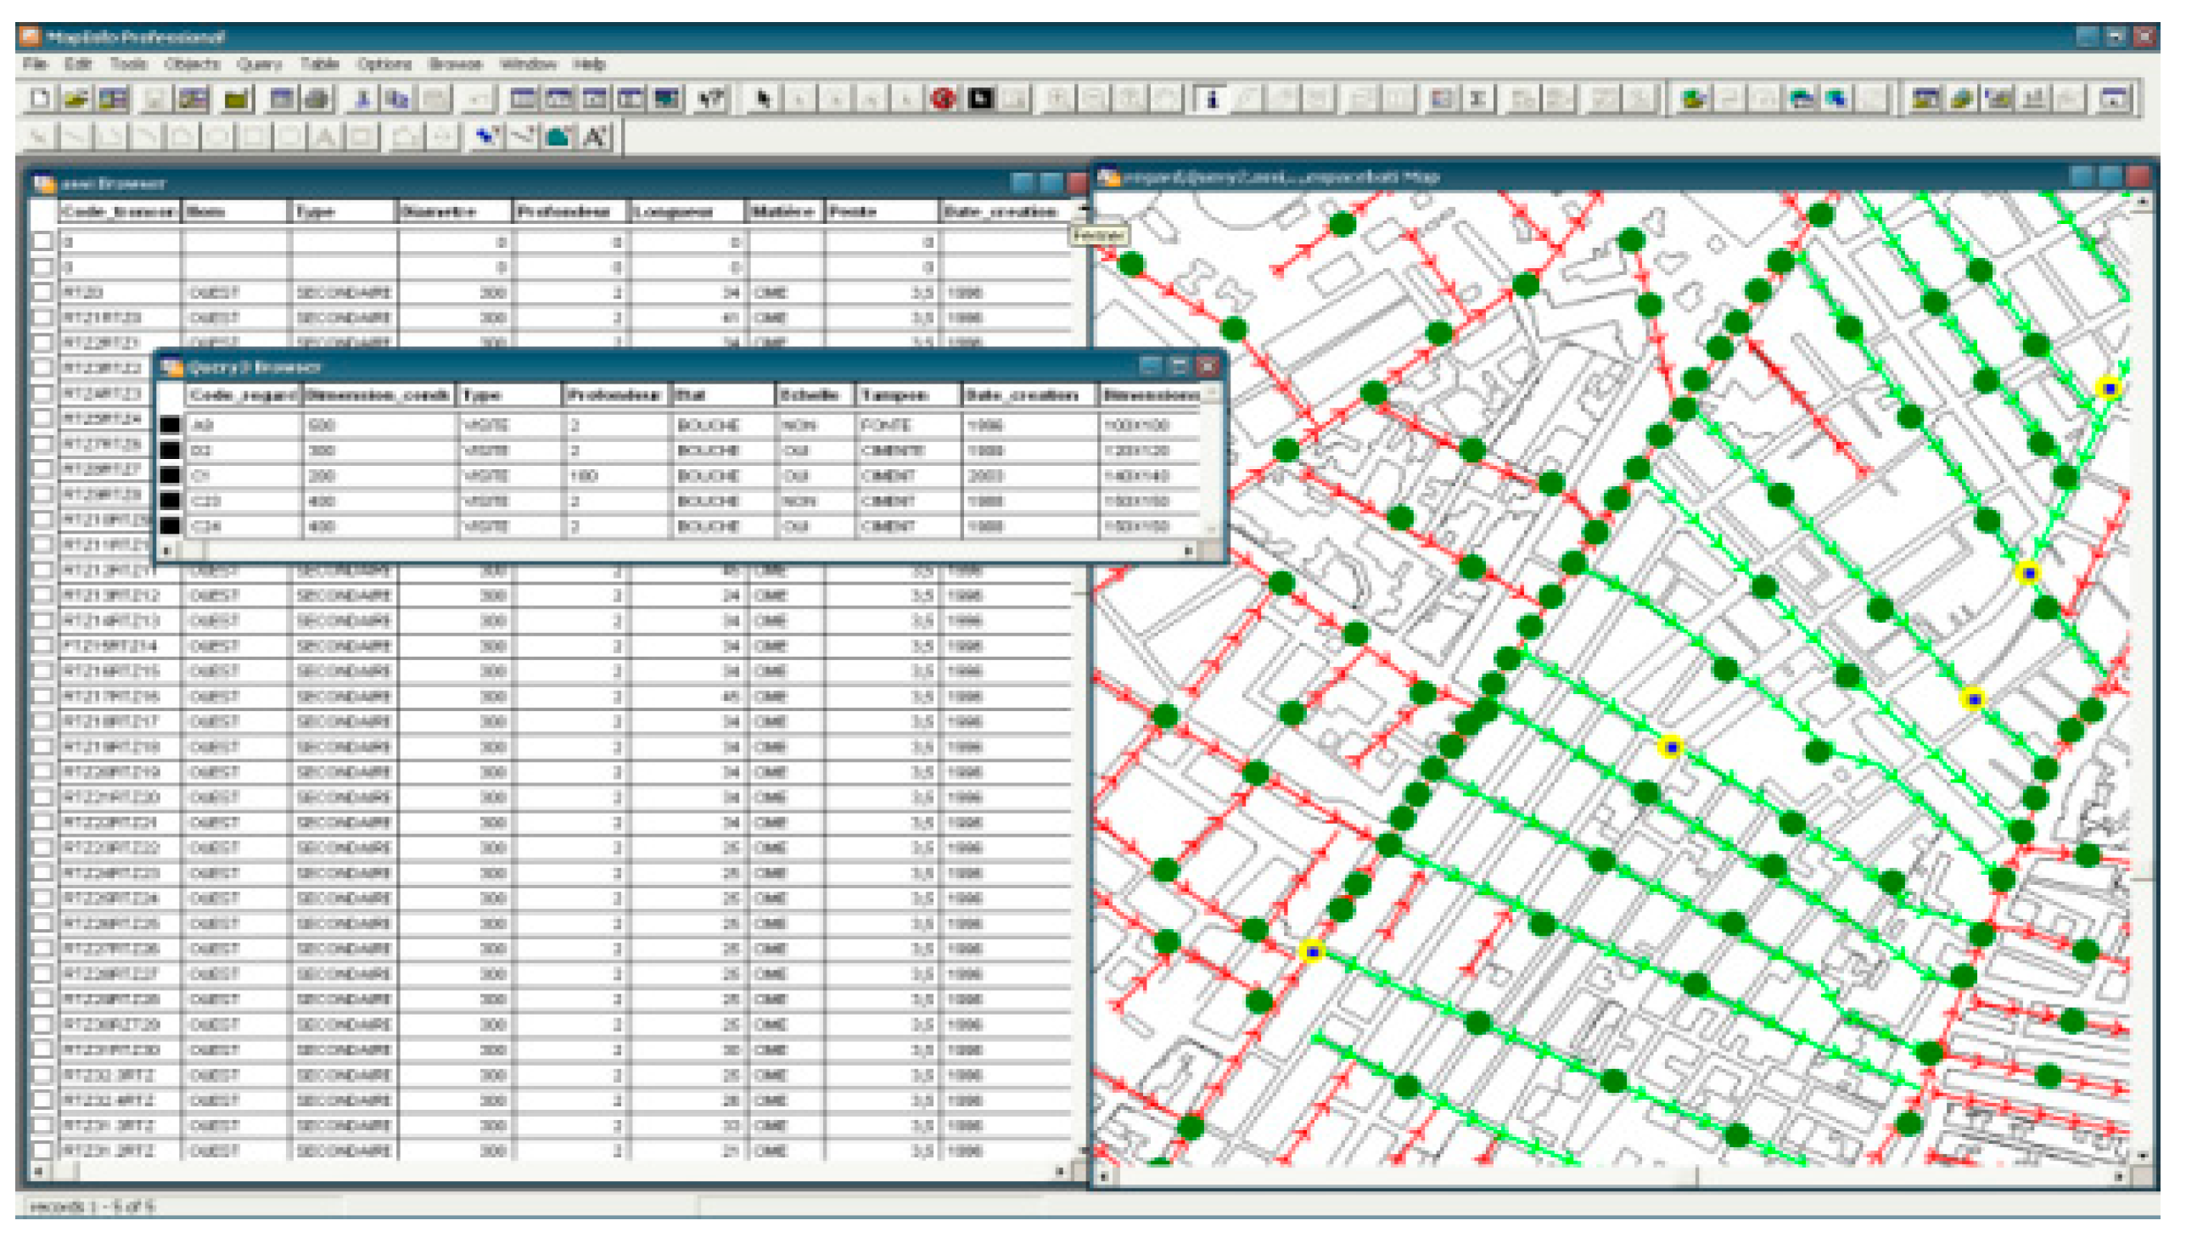
Task: Open a New Mapper window icon
Action: pos(559,99)
